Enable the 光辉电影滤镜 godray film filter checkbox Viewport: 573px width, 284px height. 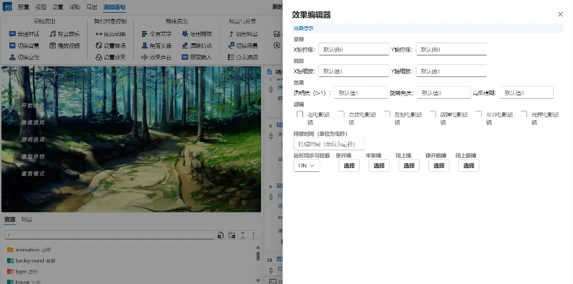(524, 115)
